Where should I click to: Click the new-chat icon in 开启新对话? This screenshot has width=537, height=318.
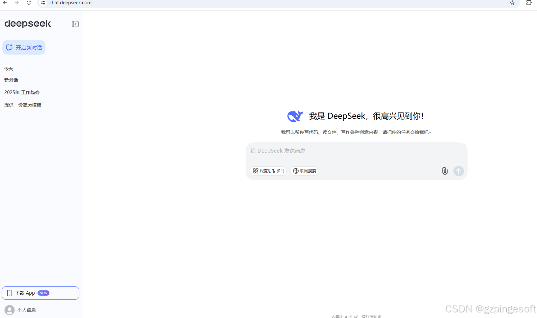tap(9, 47)
